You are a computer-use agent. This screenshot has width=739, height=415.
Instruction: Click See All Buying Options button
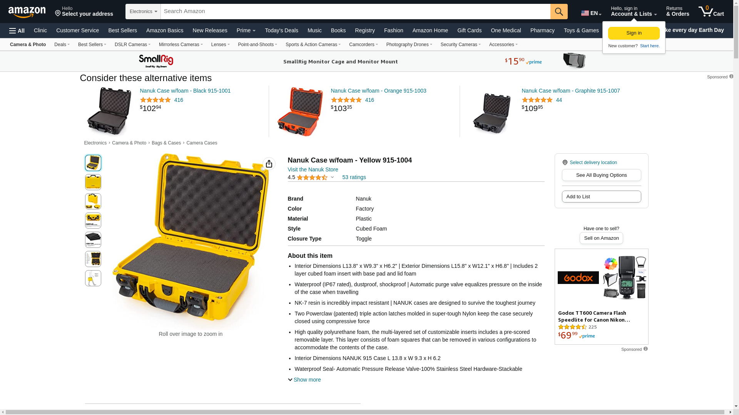pos(601,175)
